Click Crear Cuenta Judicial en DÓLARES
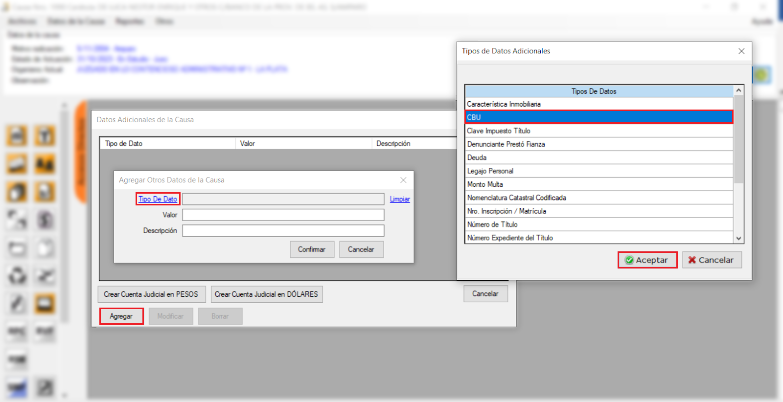 click(266, 294)
